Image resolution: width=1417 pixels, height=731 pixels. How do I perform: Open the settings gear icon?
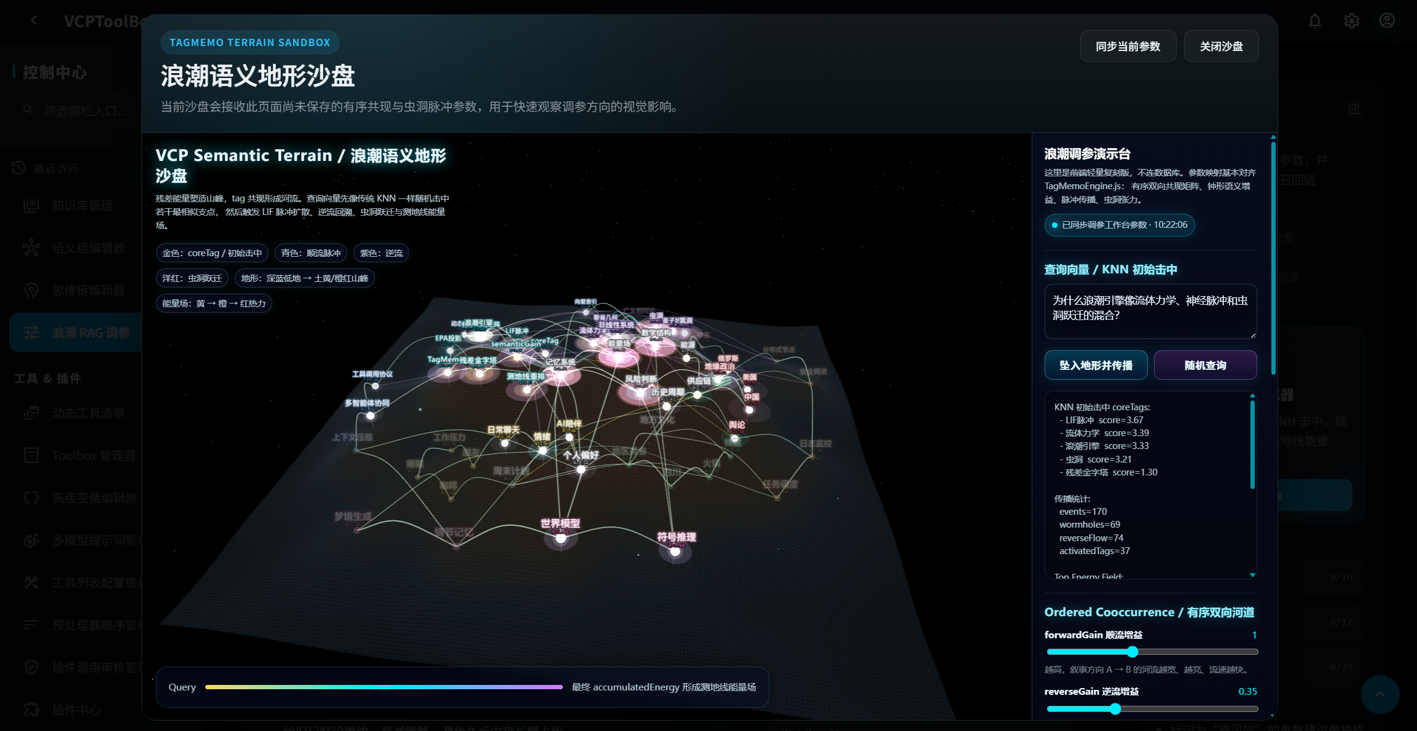click(1351, 21)
